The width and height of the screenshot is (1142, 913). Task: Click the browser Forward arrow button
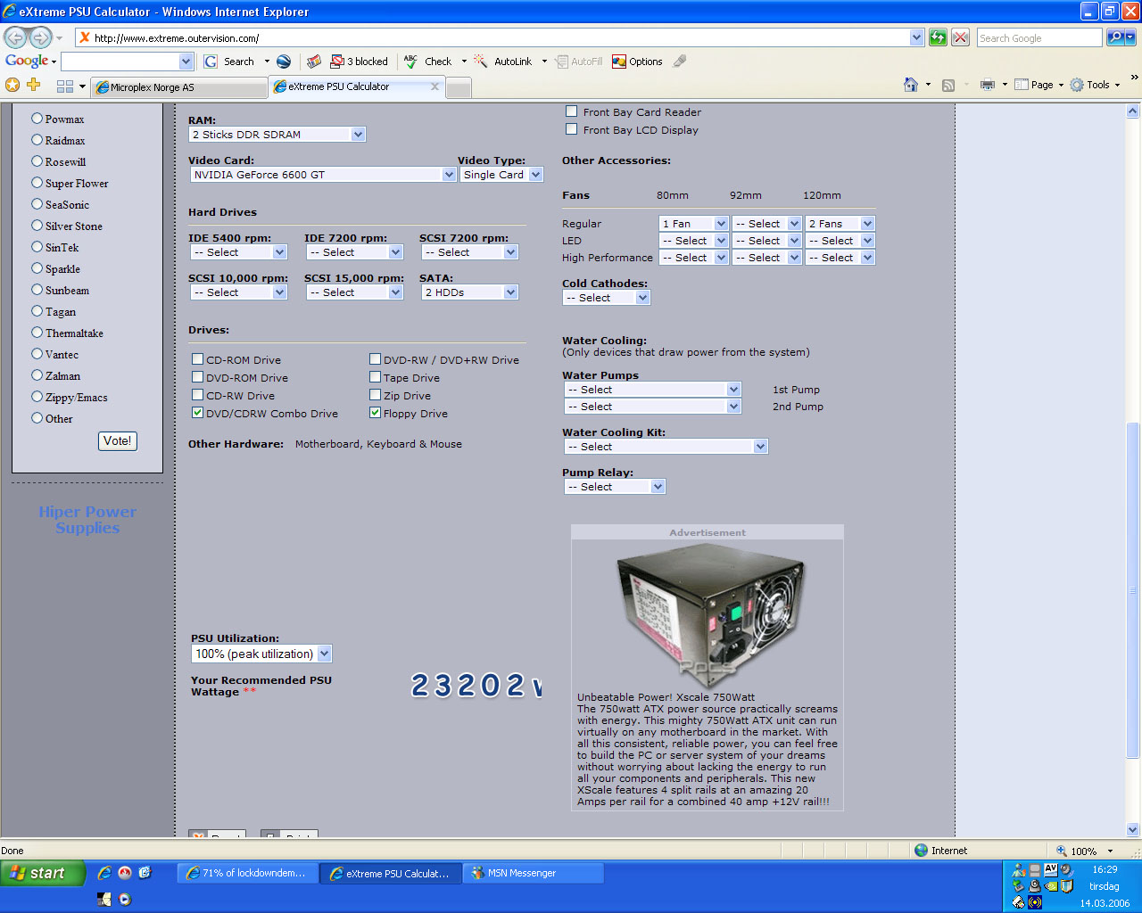click(40, 37)
